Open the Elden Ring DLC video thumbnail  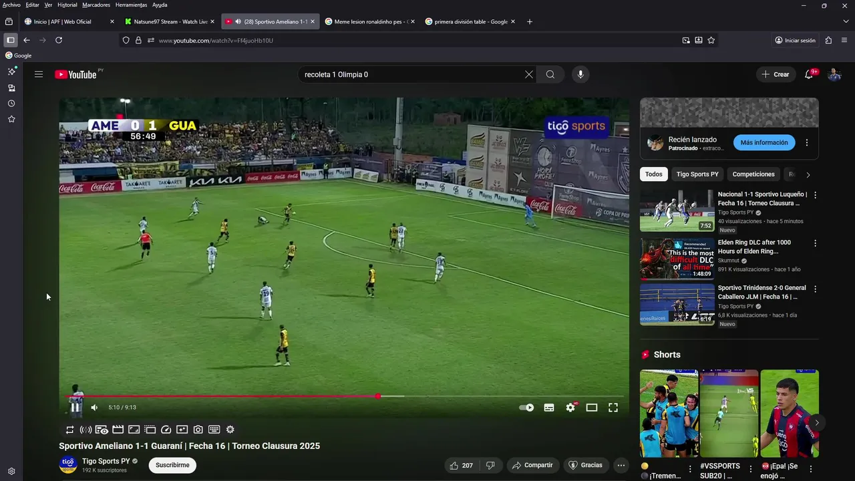click(677, 259)
